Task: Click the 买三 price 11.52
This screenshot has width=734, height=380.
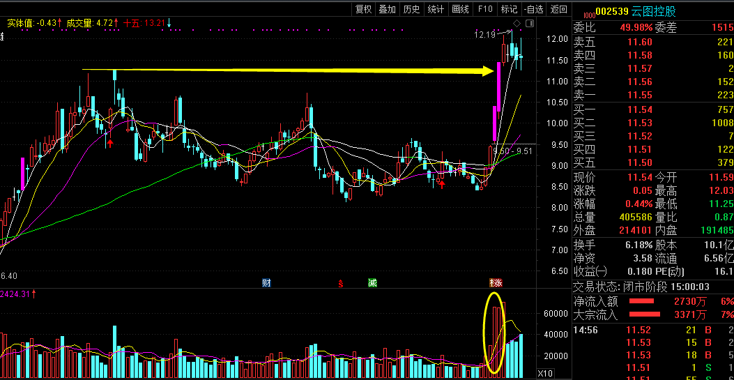Action: click(x=639, y=136)
